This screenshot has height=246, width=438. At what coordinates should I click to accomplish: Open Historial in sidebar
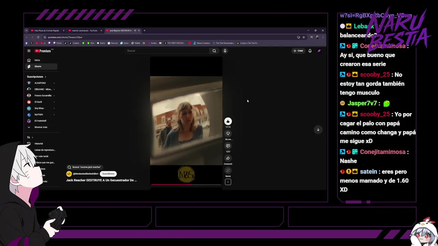click(x=41, y=143)
